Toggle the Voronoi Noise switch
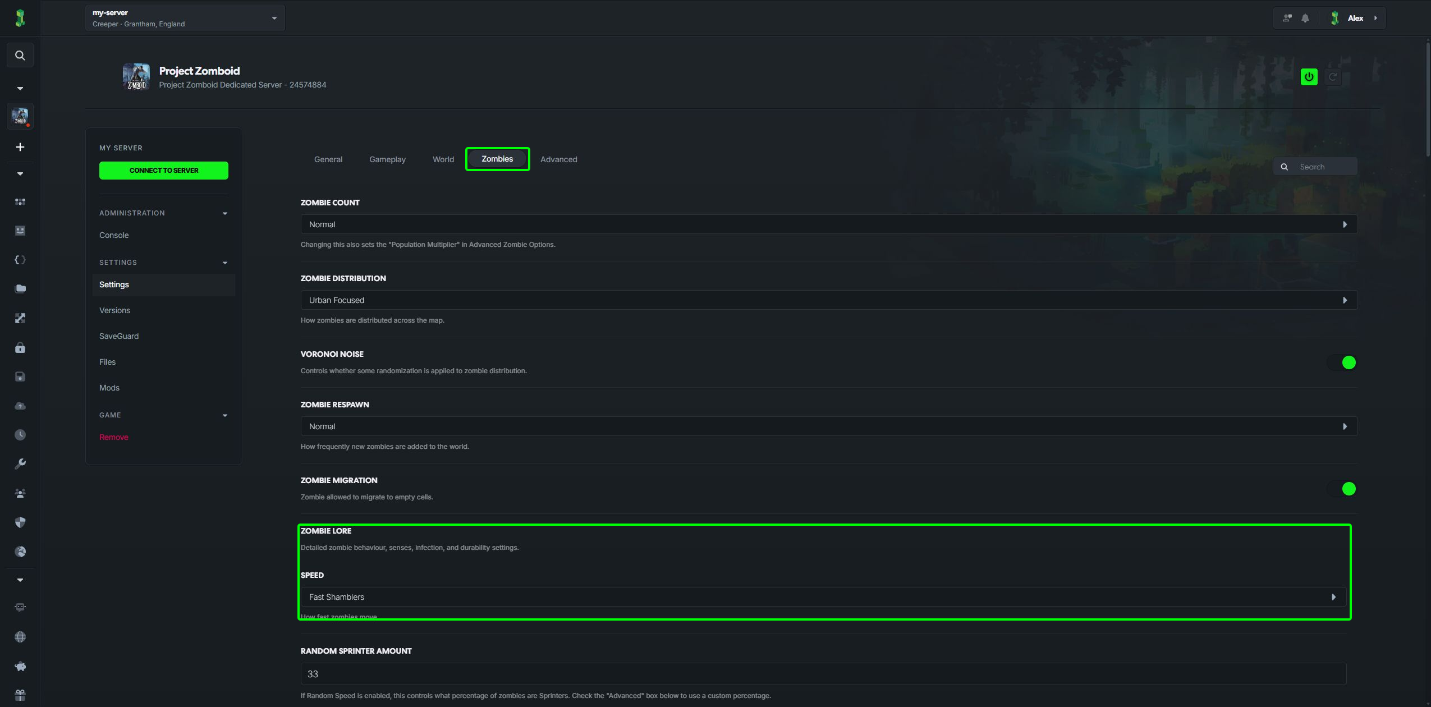Screen dimensions: 1431x707 (x=1342, y=362)
